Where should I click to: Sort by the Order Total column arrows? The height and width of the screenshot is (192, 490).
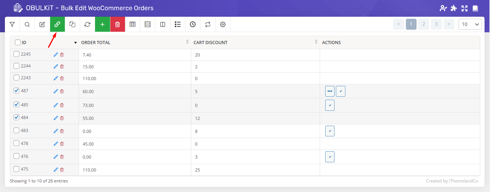(187, 42)
